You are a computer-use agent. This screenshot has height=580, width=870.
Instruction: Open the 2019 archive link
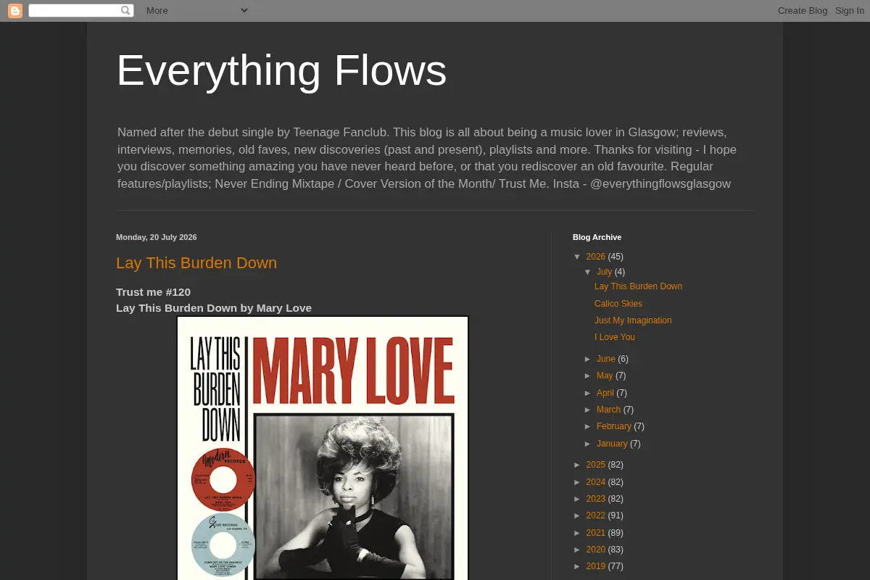596,566
